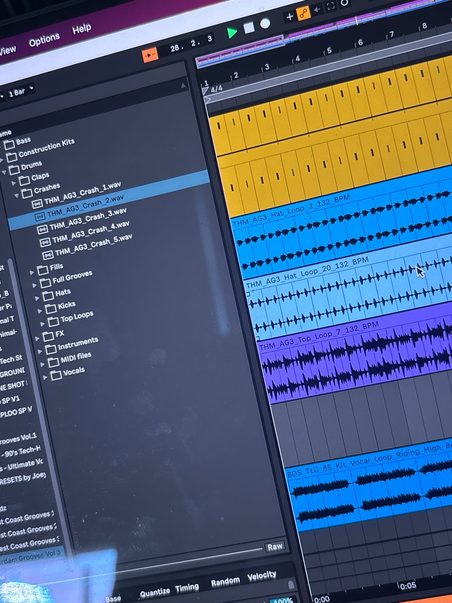Open the Help menu
452x603 pixels.
82,29
